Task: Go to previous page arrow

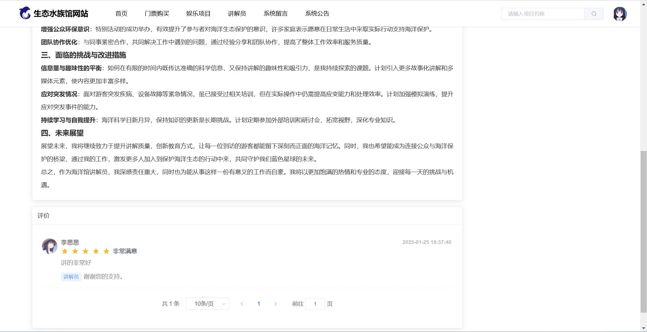Action: (242, 304)
